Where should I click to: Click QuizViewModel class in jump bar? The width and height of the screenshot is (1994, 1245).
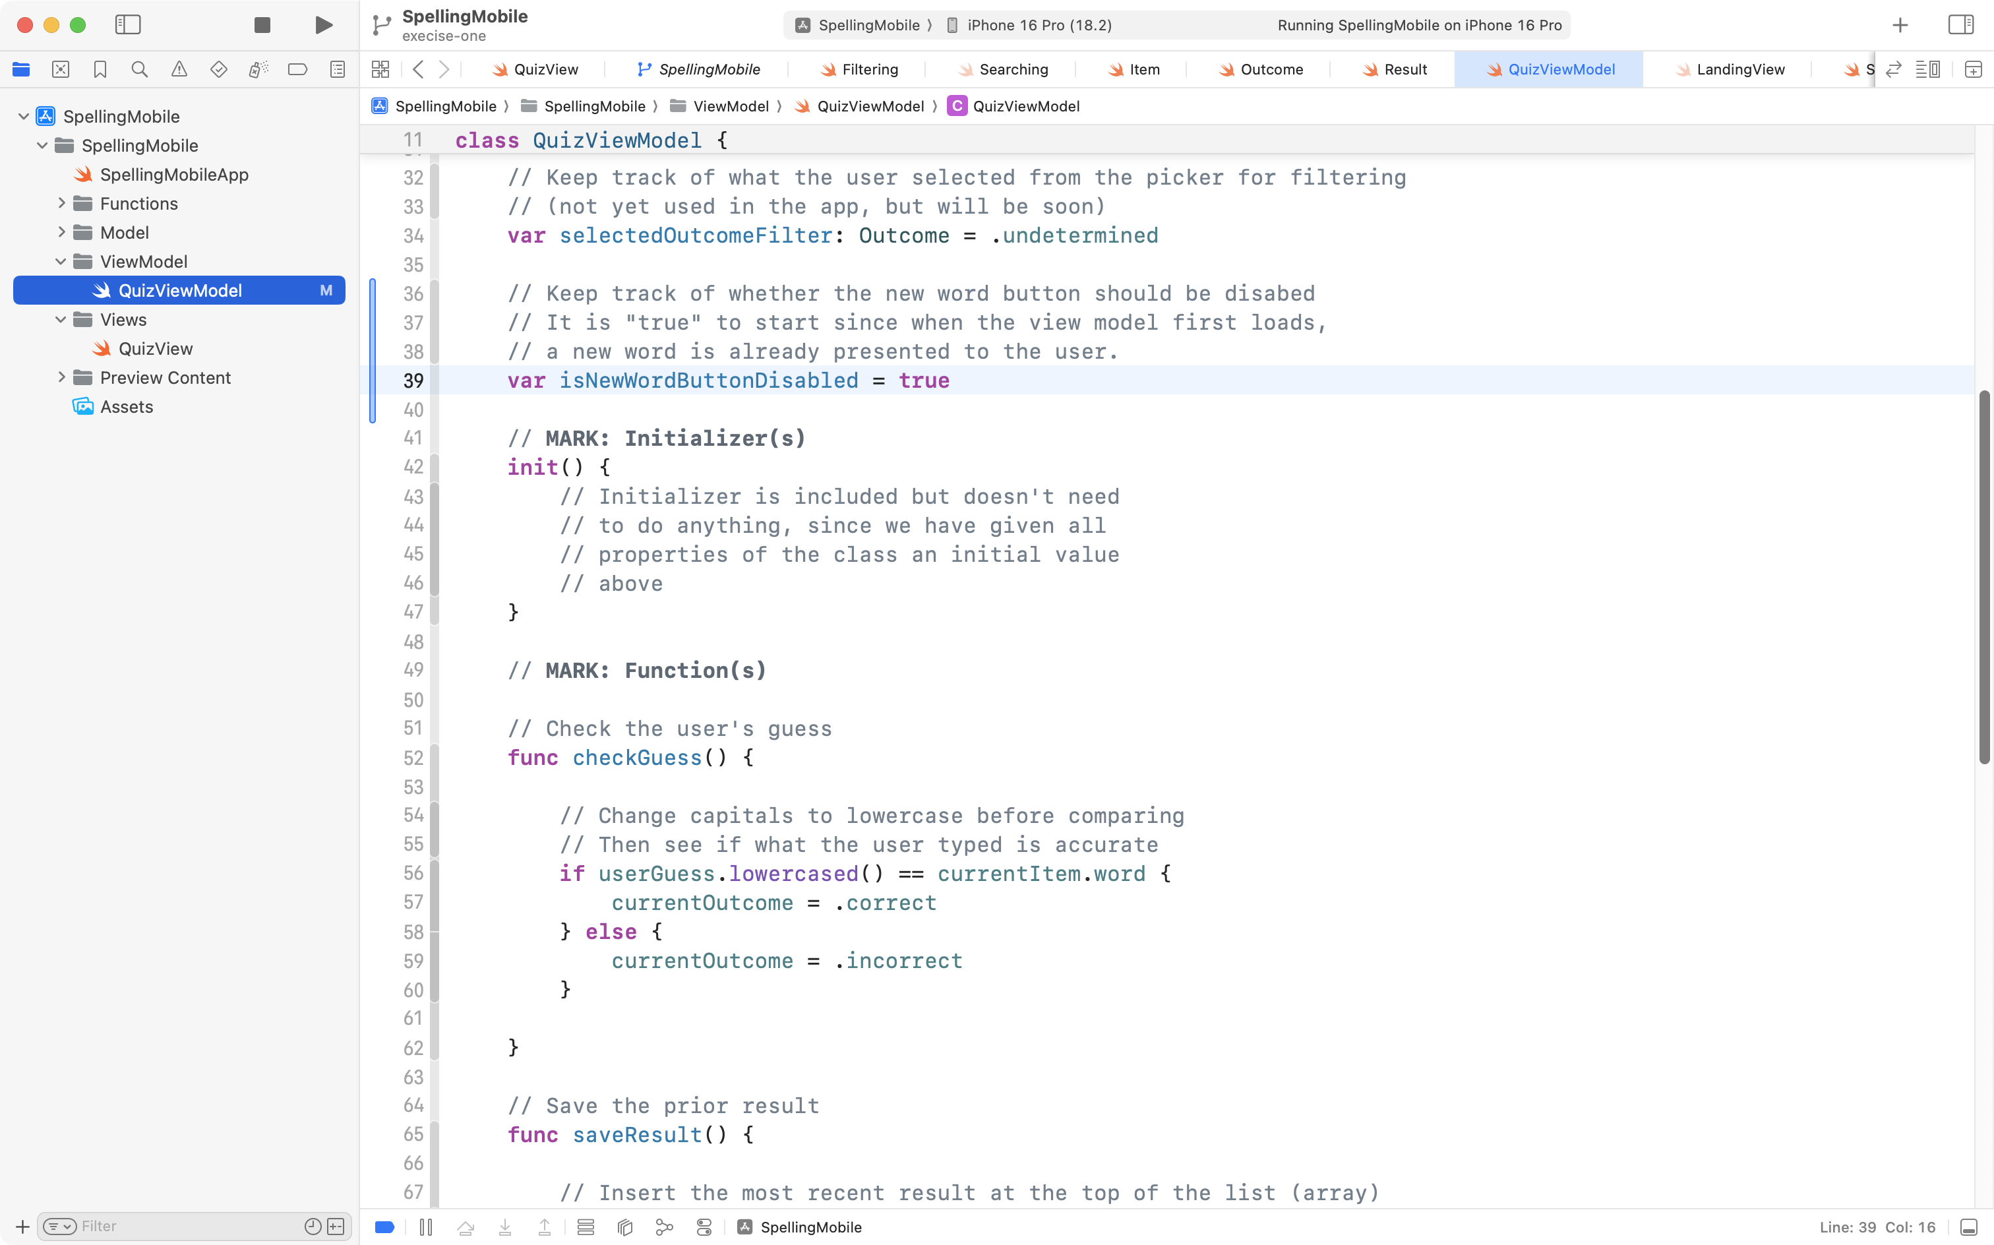1025,106
